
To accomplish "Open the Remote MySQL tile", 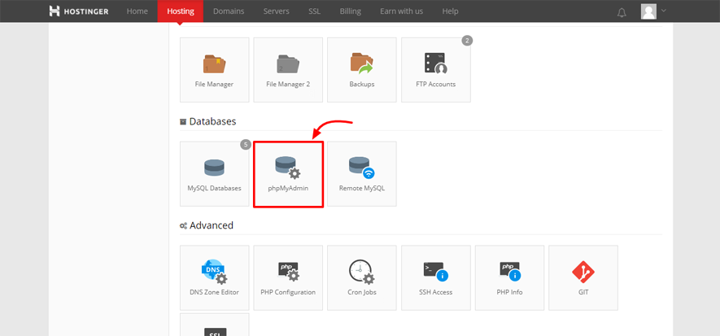I will tap(362, 174).
